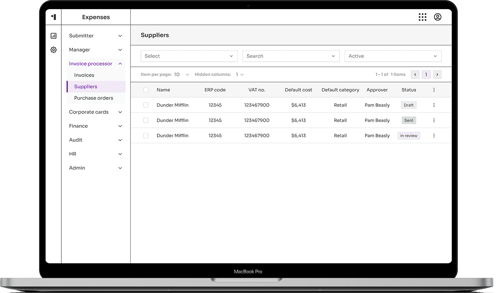498x293 pixels.
Task: Click the Sent status badge
Action: [x=409, y=121]
